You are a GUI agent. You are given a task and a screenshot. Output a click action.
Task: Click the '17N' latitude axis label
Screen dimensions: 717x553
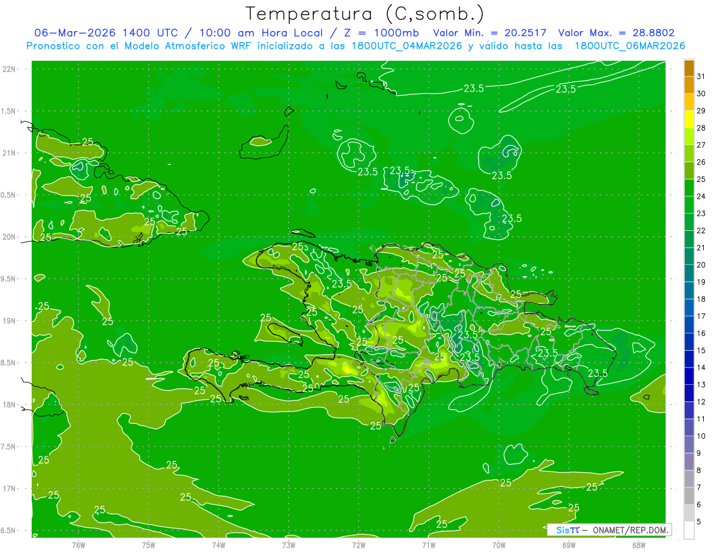click(10, 489)
